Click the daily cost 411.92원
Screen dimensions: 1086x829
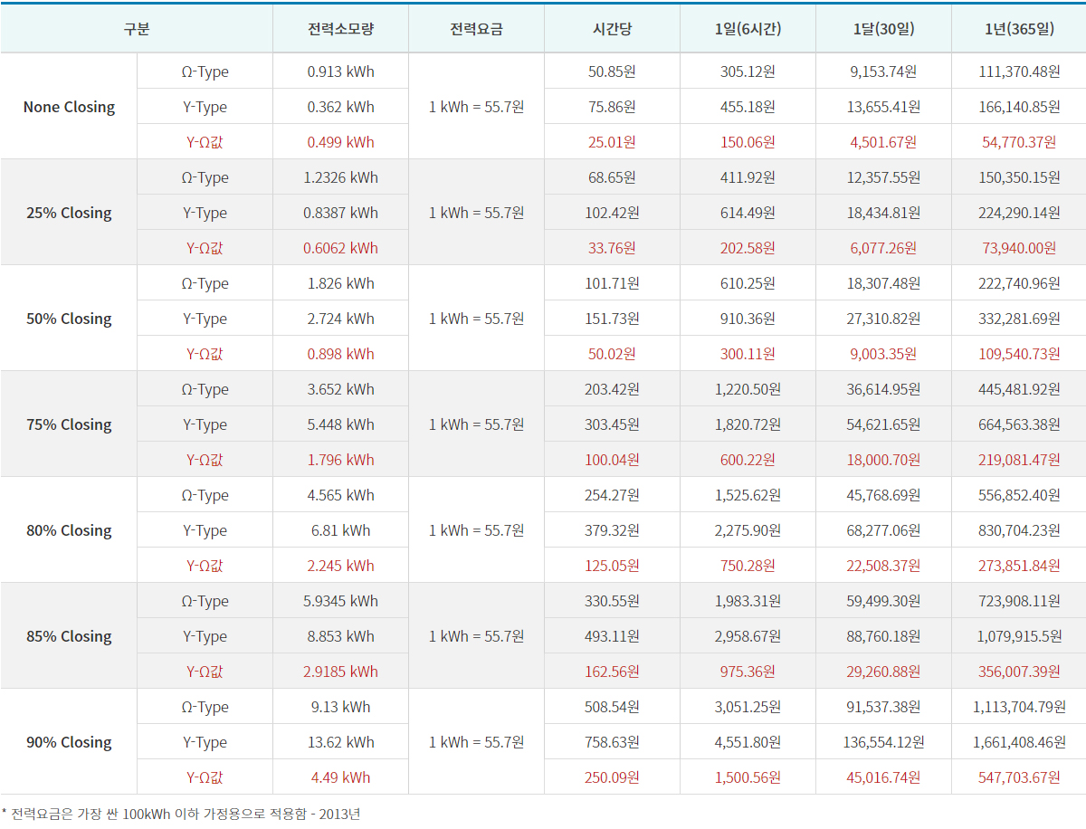pos(748,177)
